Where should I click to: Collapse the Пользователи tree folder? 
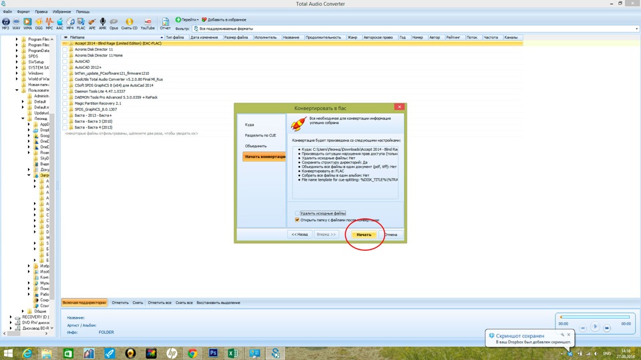[x=17, y=90]
